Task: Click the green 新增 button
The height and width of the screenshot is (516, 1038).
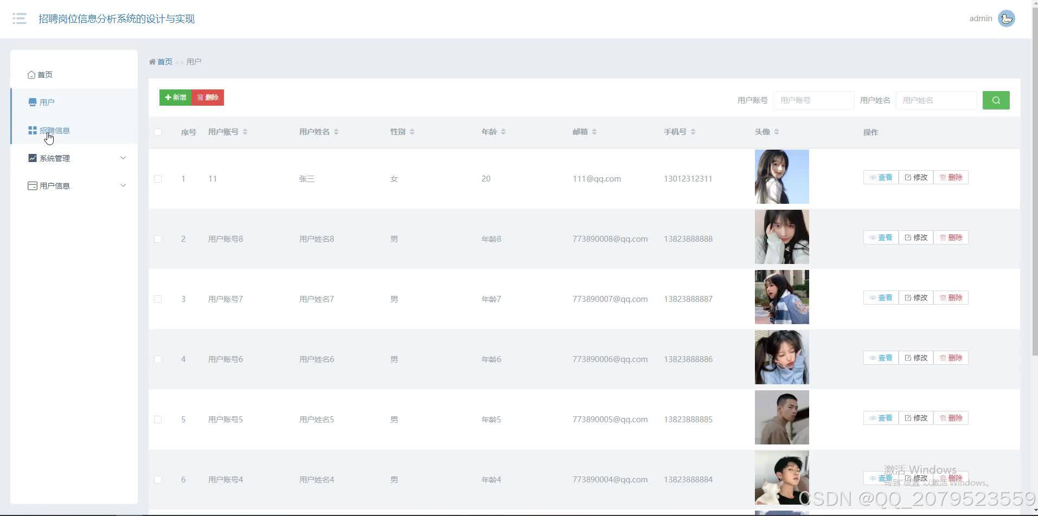Action: point(175,98)
